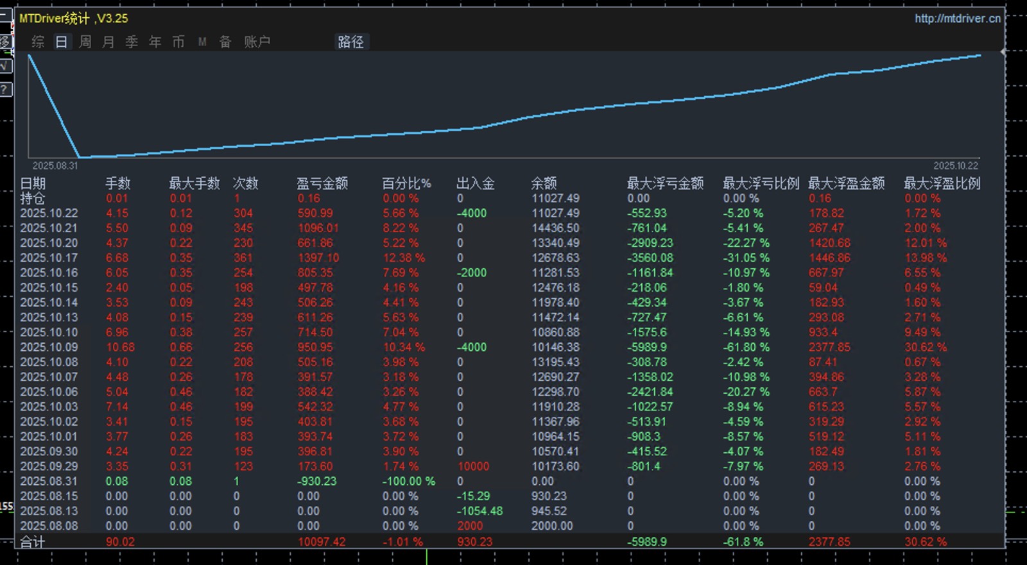Select the 2025.10.09 date row

(x=49, y=347)
